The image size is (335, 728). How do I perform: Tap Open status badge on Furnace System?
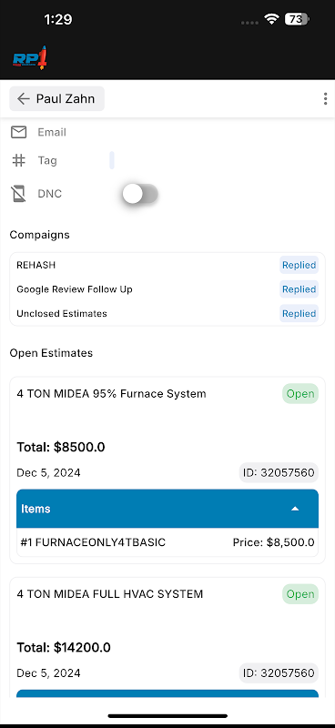point(300,394)
